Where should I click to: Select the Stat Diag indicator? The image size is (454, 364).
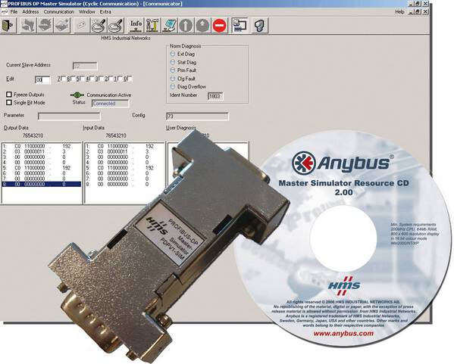[173, 62]
